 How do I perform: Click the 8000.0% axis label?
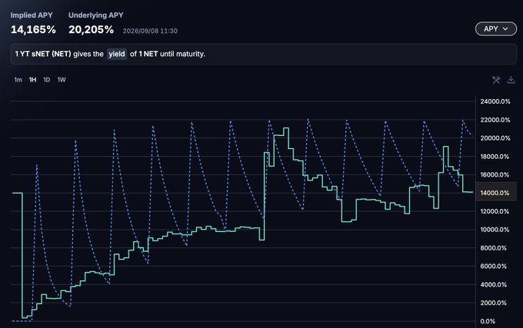493,248
